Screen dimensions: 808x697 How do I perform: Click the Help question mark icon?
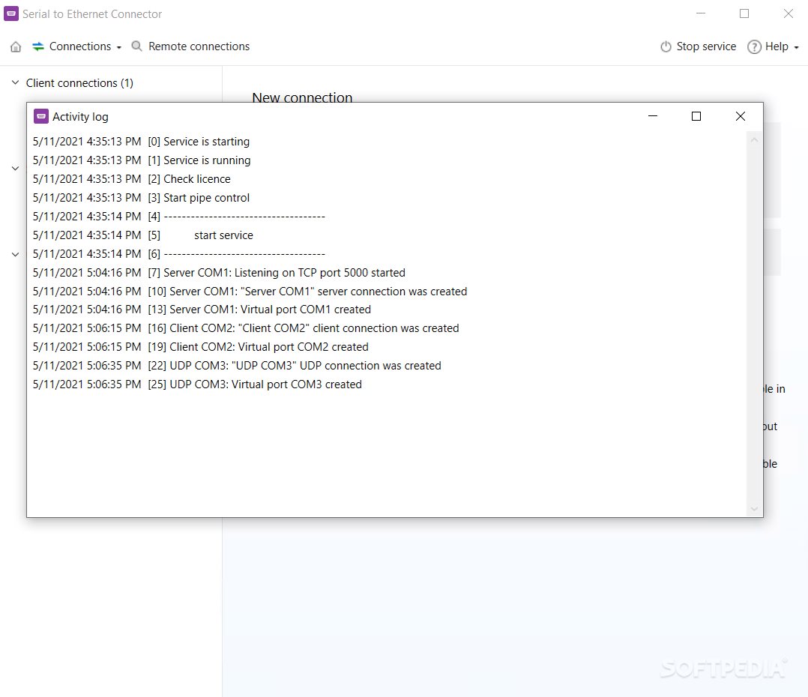754,47
